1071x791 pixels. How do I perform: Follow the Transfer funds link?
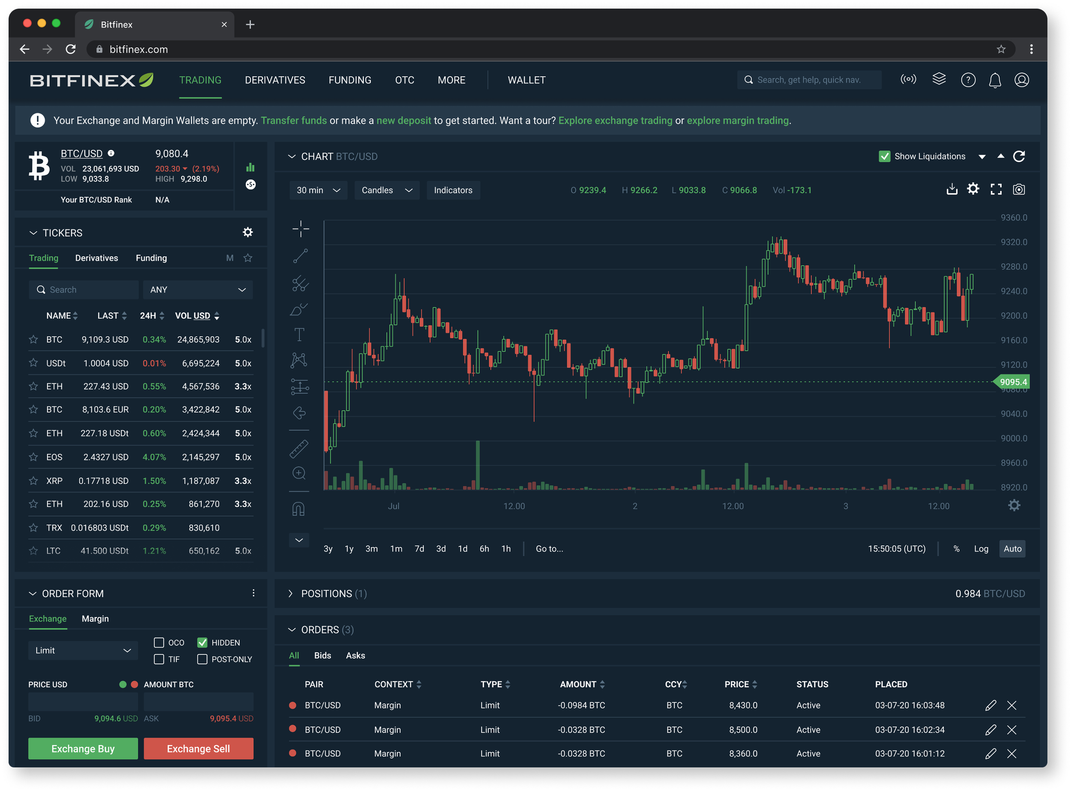click(293, 120)
